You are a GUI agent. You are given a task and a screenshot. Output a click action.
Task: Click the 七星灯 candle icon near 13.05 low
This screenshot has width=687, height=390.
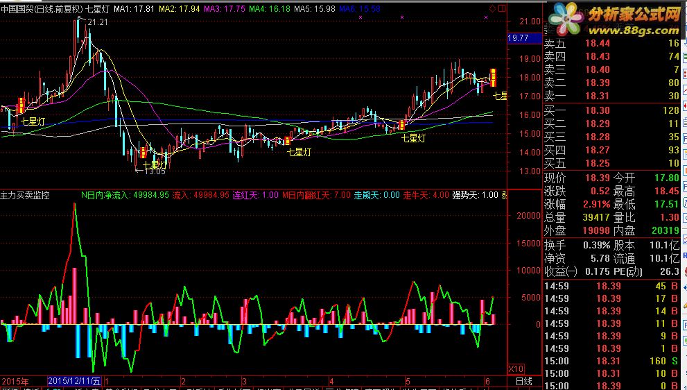pos(144,153)
